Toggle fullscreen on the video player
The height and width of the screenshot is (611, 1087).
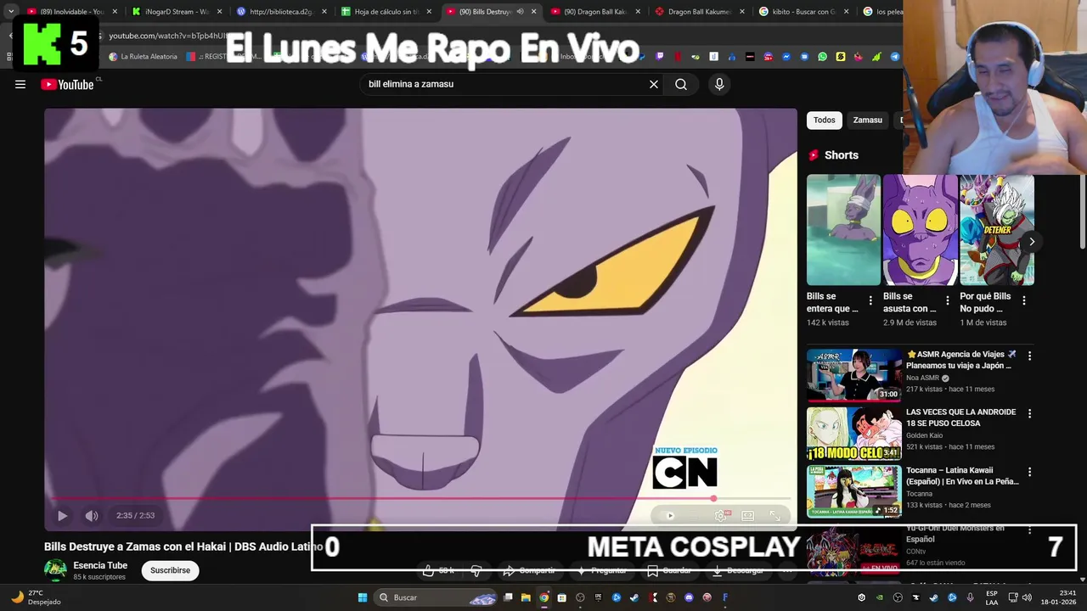point(775,515)
